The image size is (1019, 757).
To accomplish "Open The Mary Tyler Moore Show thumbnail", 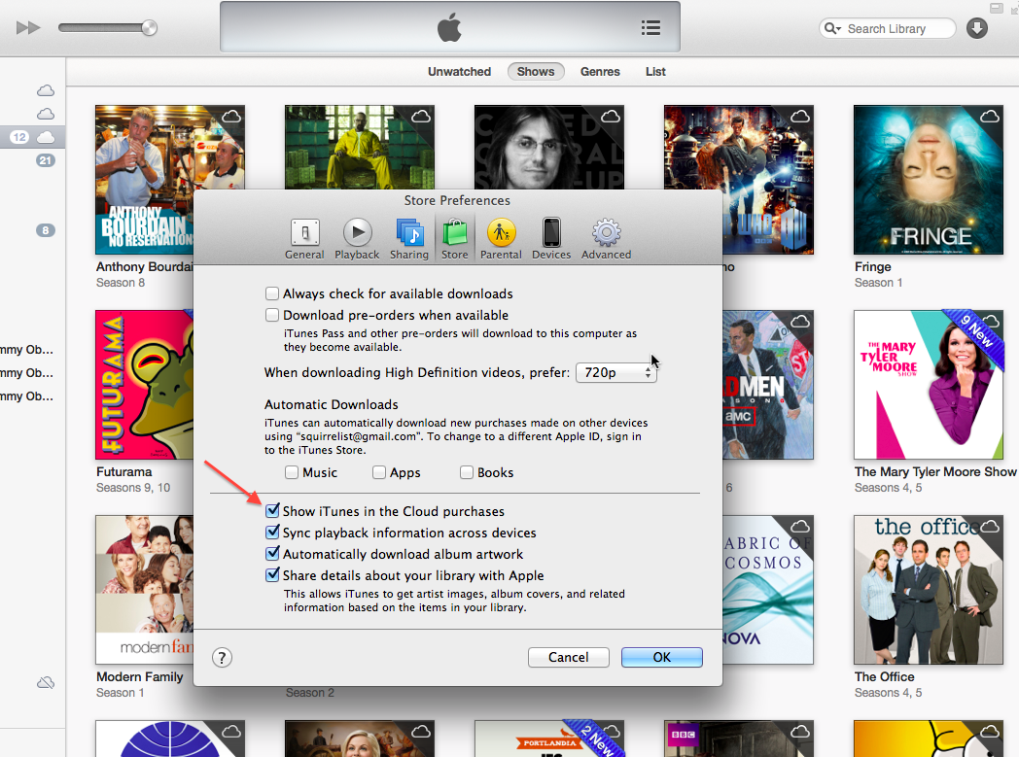I will [x=928, y=385].
